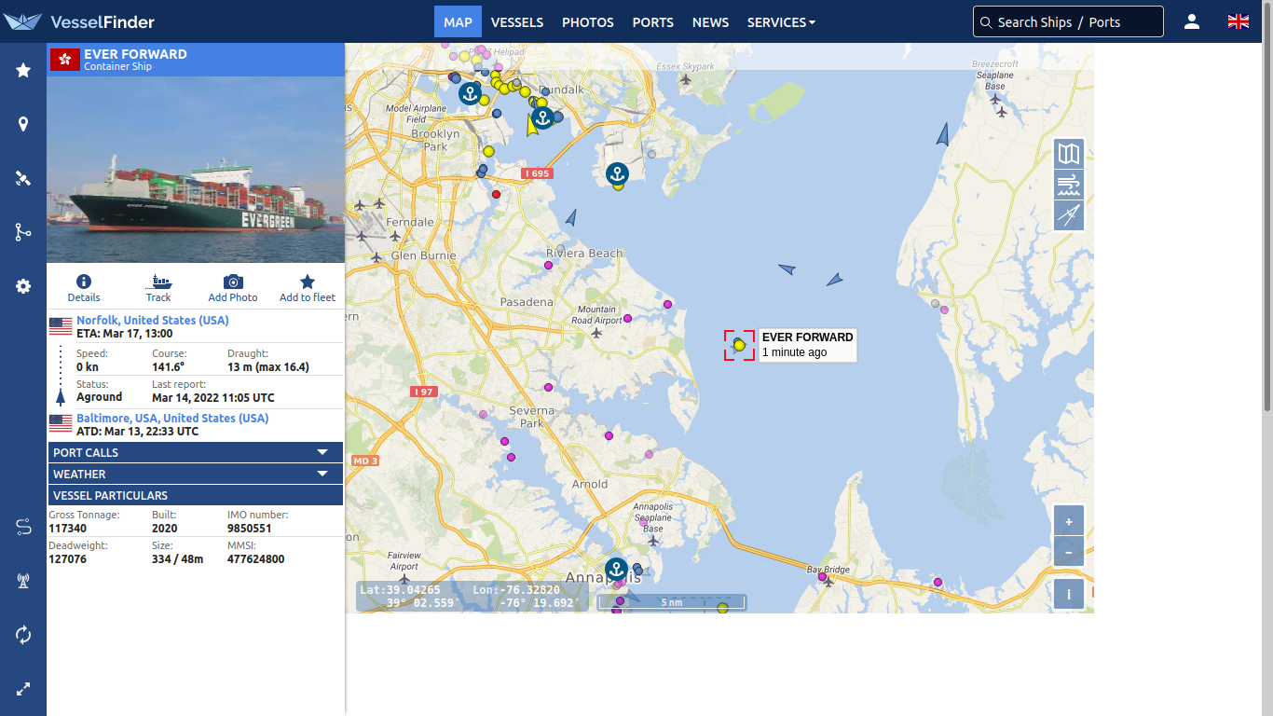The image size is (1273, 716).
Task: Click the MMSI value 477624800
Action: [x=255, y=558]
